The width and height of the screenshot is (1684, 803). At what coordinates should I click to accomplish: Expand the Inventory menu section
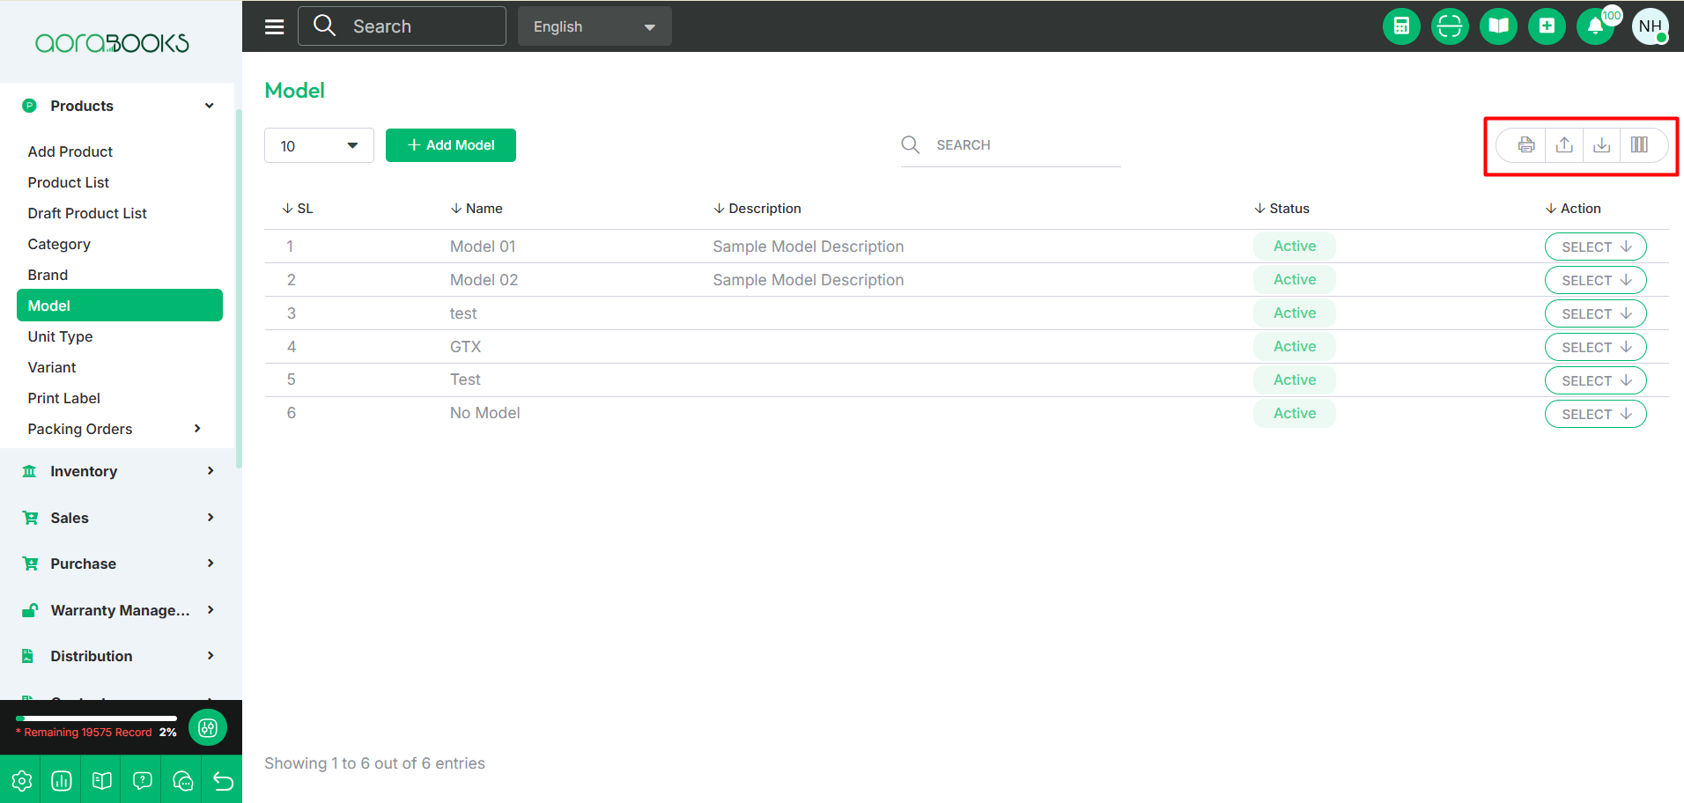210,471
